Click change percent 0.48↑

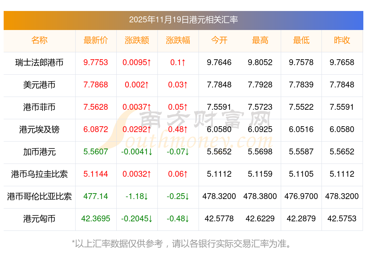click(x=178, y=129)
